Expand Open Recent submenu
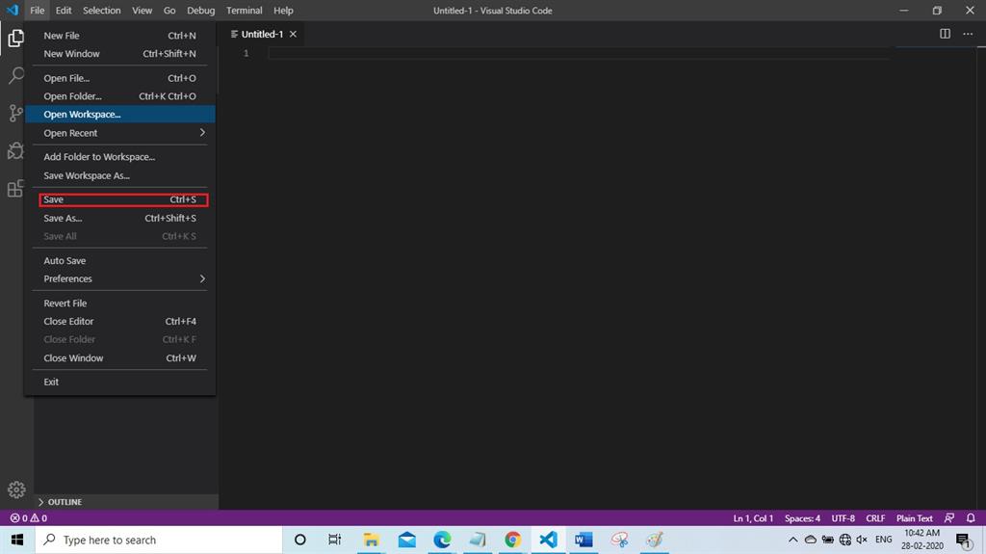The width and height of the screenshot is (986, 554). point(120,133)
